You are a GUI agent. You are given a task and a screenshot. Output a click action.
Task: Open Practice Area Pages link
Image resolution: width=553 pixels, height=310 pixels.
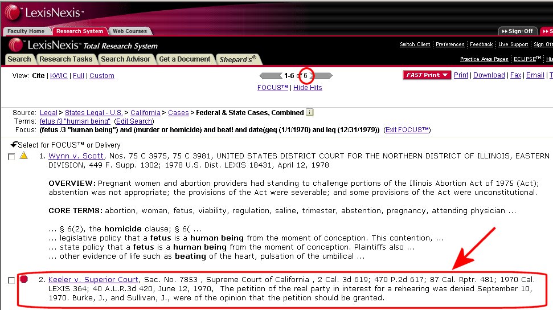pyautogui.click(x=484, y=59)
